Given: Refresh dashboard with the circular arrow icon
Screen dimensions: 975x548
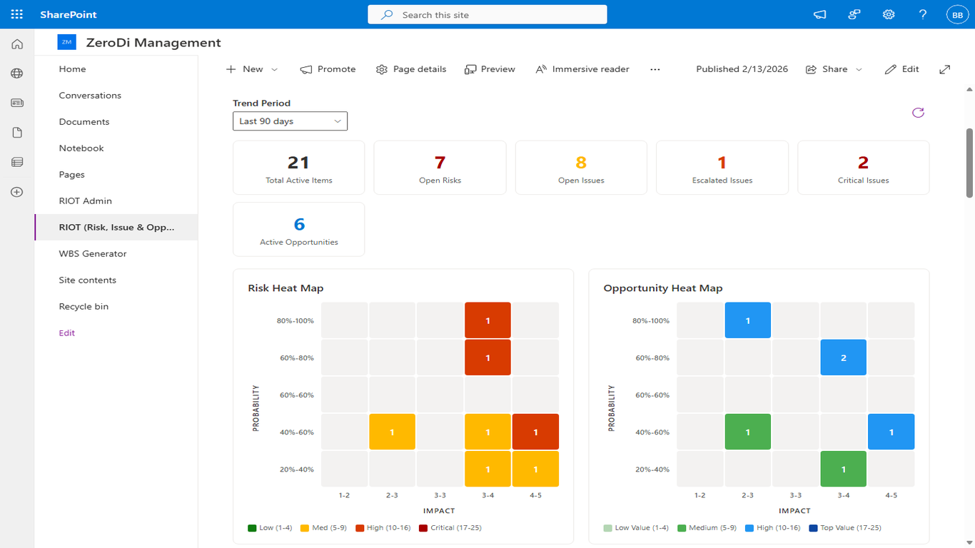Looking at the screenshot, I should 918,112.
